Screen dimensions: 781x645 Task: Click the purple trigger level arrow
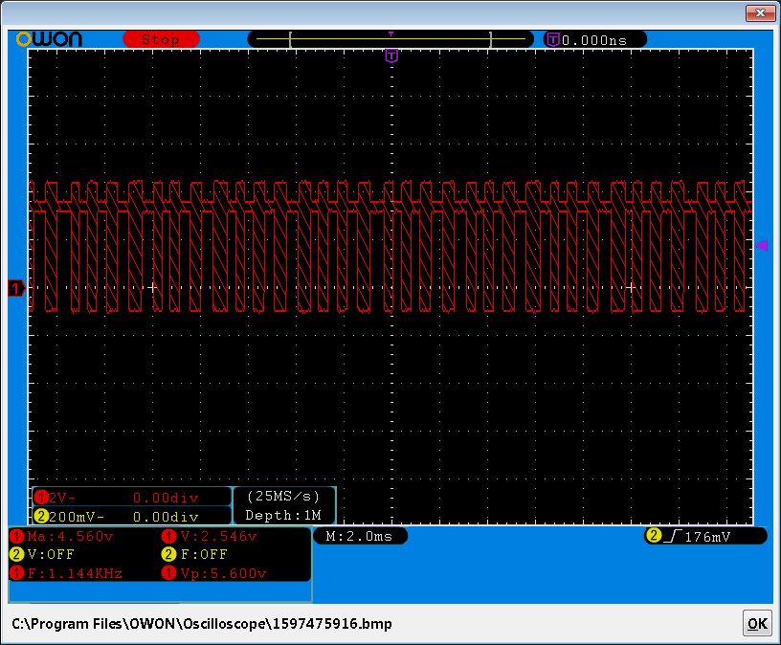coord(762,246)
